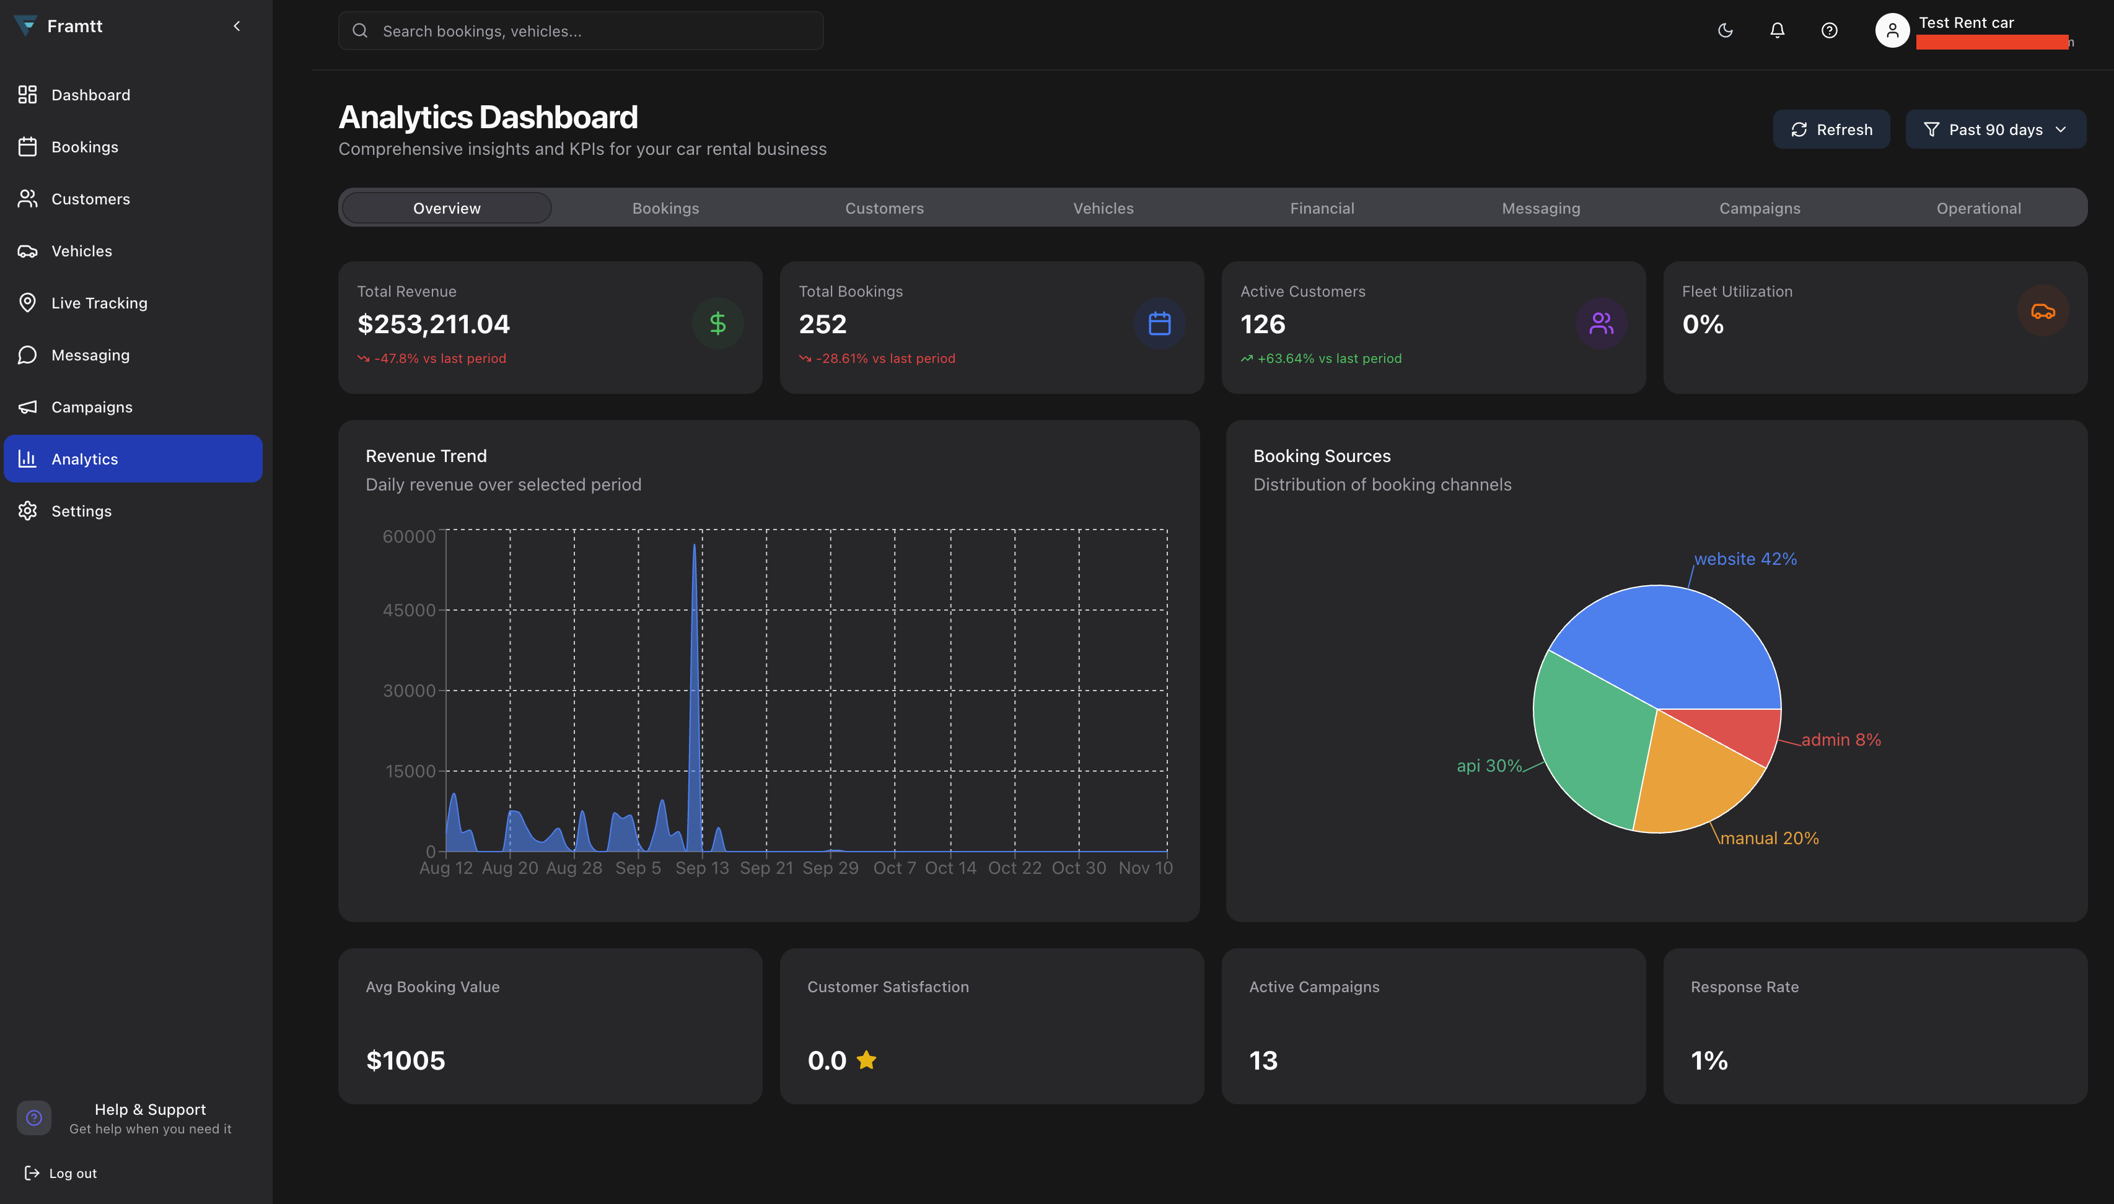
Task: Open Settings via the gear icon
Action: (x=27, y=510)
